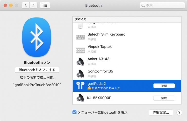Select the Satechi Slim Keyboard name
This screenshot has height=121, width=187.
click(x=107, y=34)
